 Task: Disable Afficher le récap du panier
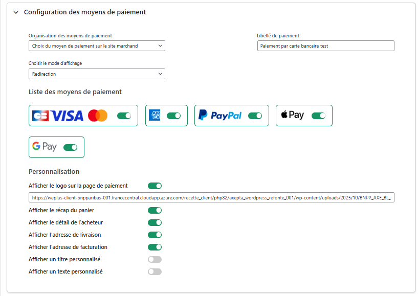pos(155,210)
